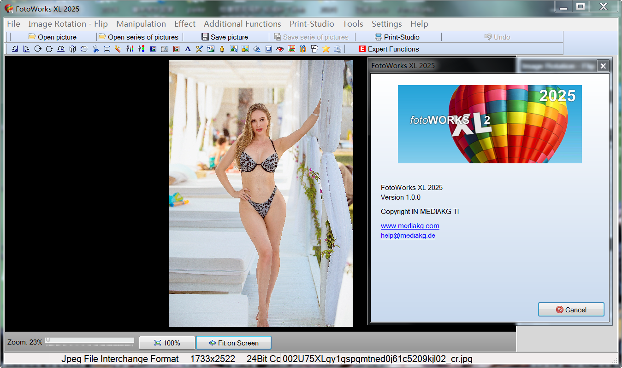Click the Expert Functions button

pyautogui.click(x=389, y=49)
